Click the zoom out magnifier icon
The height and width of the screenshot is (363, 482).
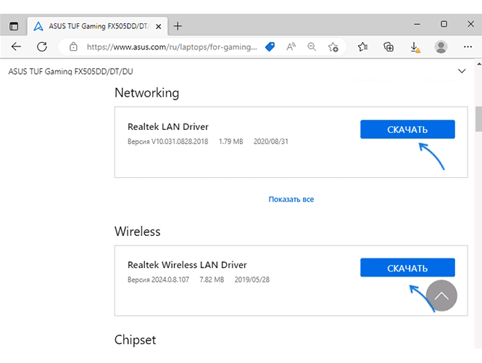pos(312,46)
